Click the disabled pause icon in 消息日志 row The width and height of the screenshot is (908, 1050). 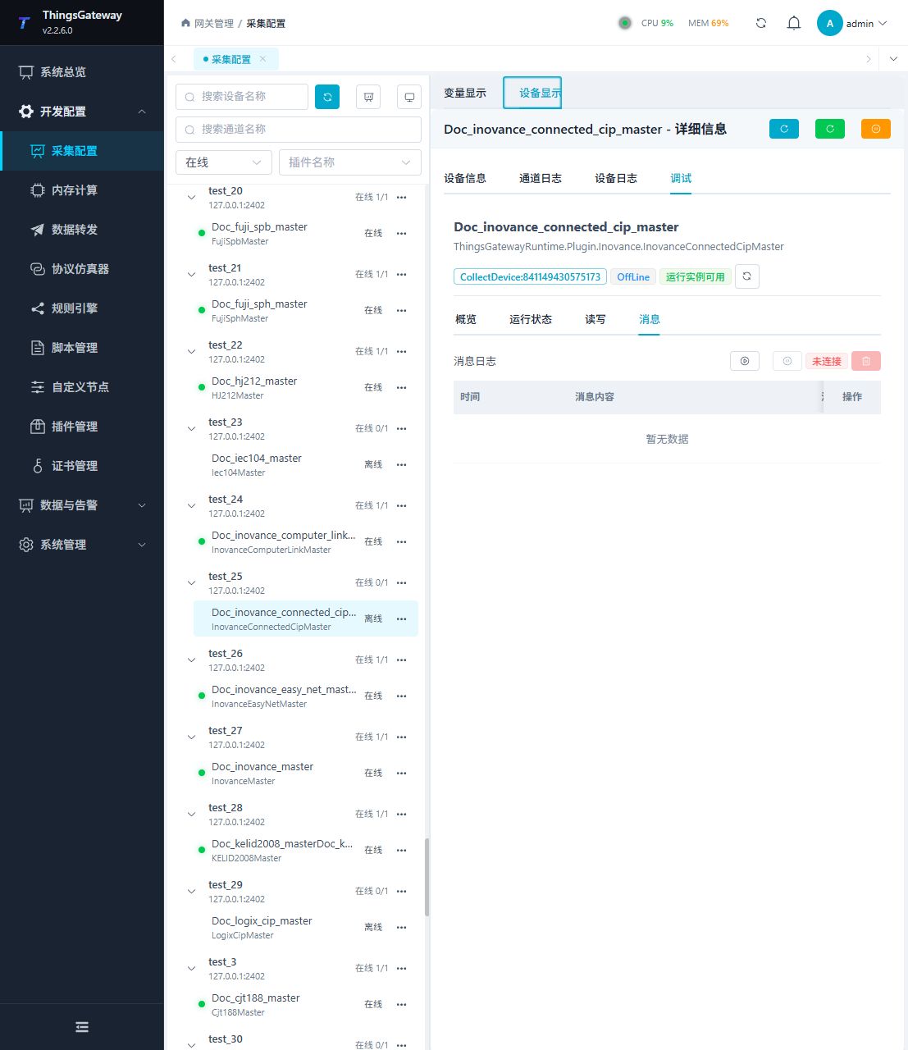click(x=787, y=361)
